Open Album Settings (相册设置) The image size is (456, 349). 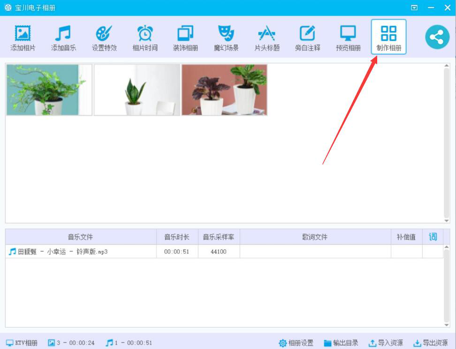click(296, 343)
